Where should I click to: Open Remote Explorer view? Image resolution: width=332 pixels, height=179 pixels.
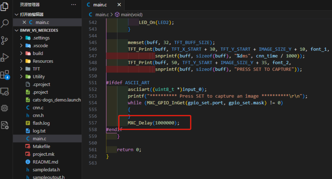click(x=4, y=92)
